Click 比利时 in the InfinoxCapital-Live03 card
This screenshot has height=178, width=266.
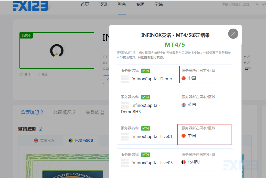coord(194,162)
